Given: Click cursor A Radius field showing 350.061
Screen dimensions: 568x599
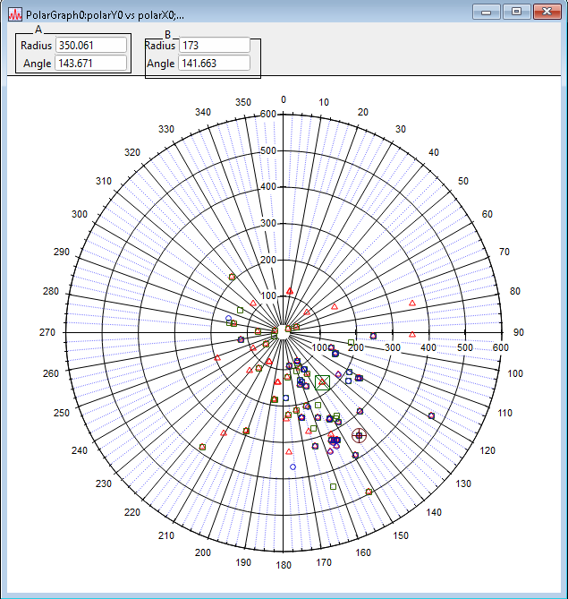Looking at the screenshot, I should [x=91, y=45].
